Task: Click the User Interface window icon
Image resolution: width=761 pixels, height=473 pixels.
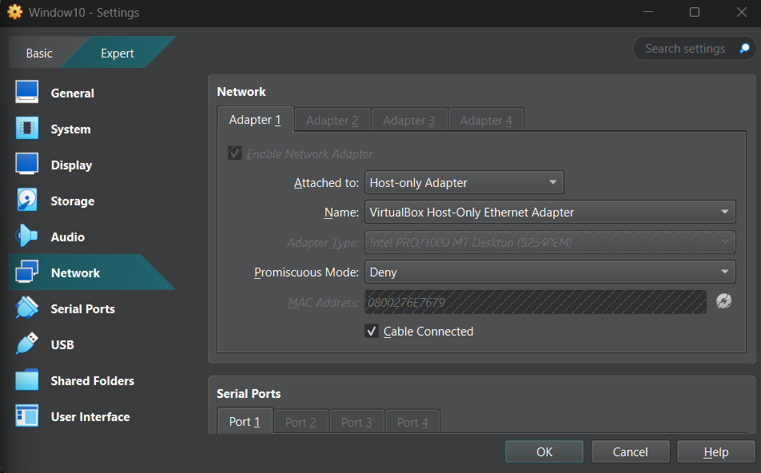Action: click(26, 415)
